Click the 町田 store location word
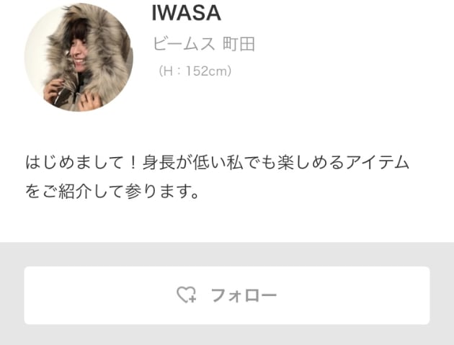The width and height of the screenshot is (454, 345). [239, 44]
